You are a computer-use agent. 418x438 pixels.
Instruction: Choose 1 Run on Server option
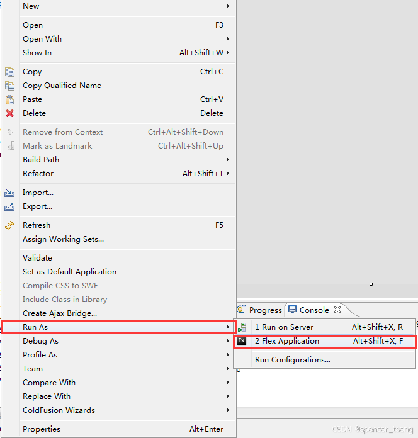324,327
